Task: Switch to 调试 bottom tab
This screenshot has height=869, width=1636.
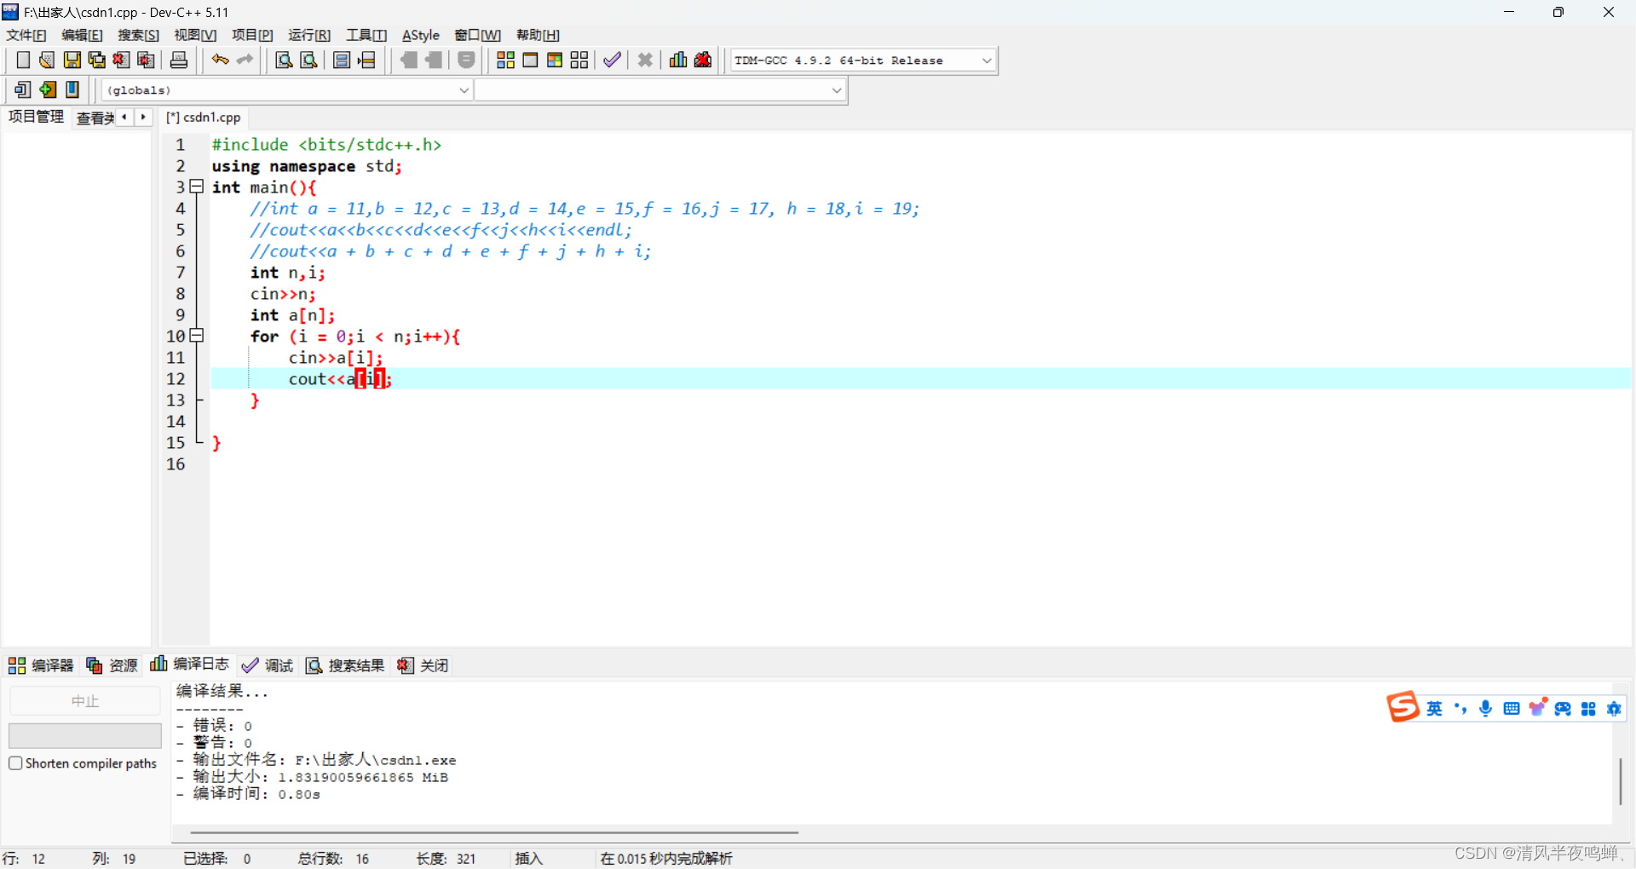Action: (268, 665)
